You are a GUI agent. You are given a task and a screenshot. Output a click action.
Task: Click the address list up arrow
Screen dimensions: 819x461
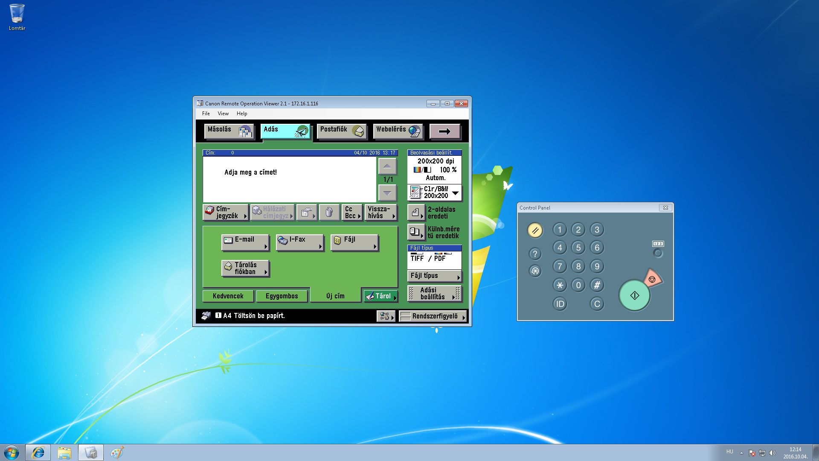(387, 166)
